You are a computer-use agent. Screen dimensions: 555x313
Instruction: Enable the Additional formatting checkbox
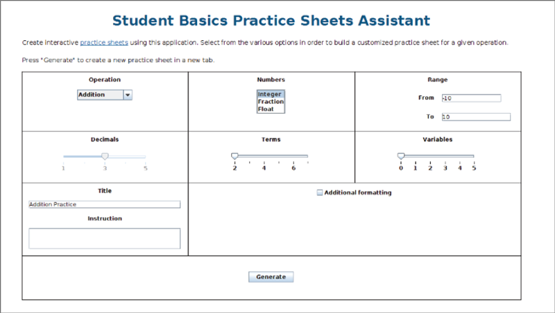point(320,193)
